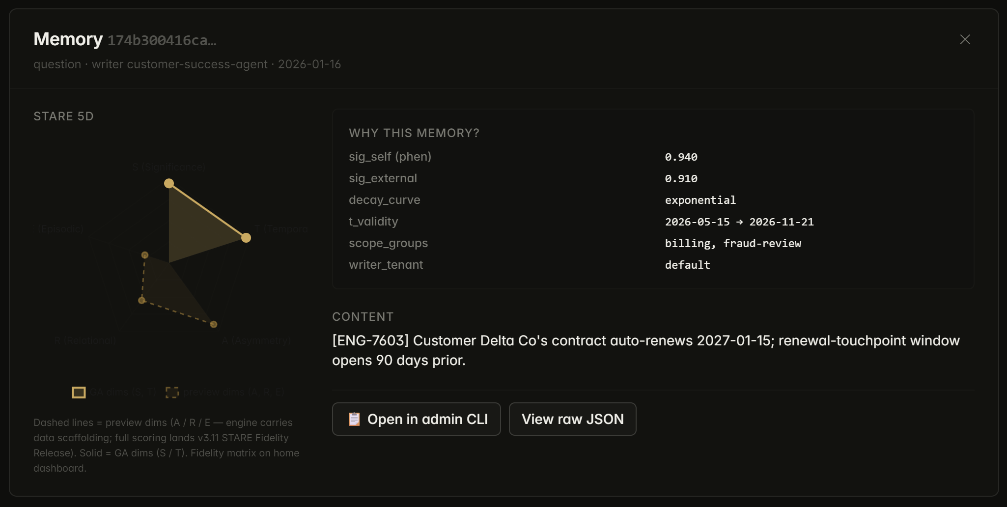Click the sig_external label

383,178
